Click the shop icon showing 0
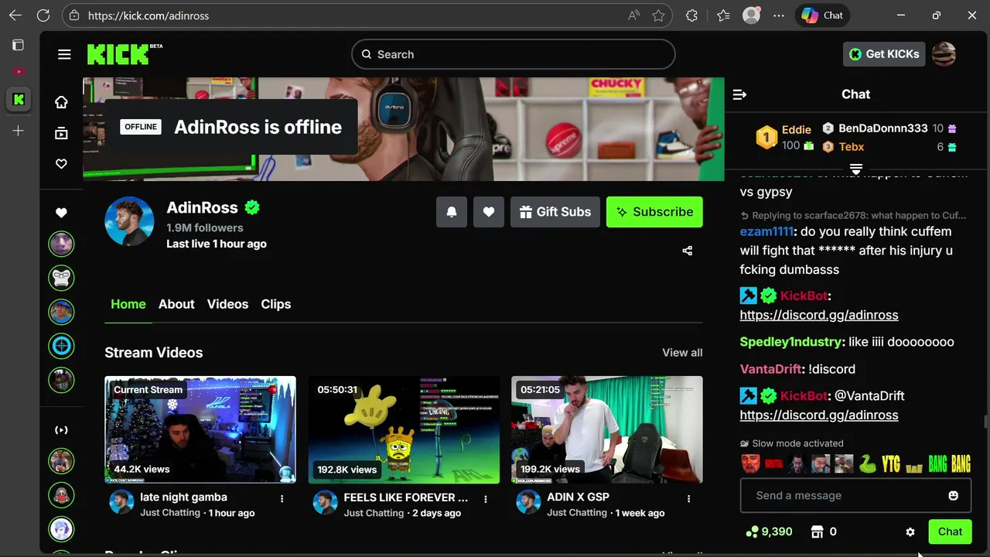The image size is (990, 557). click(x=817, y=532)
